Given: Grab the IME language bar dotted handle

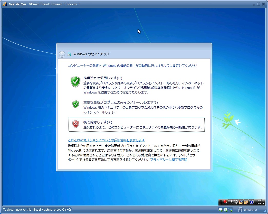Looking at the screenshot, I should point(220,202).
